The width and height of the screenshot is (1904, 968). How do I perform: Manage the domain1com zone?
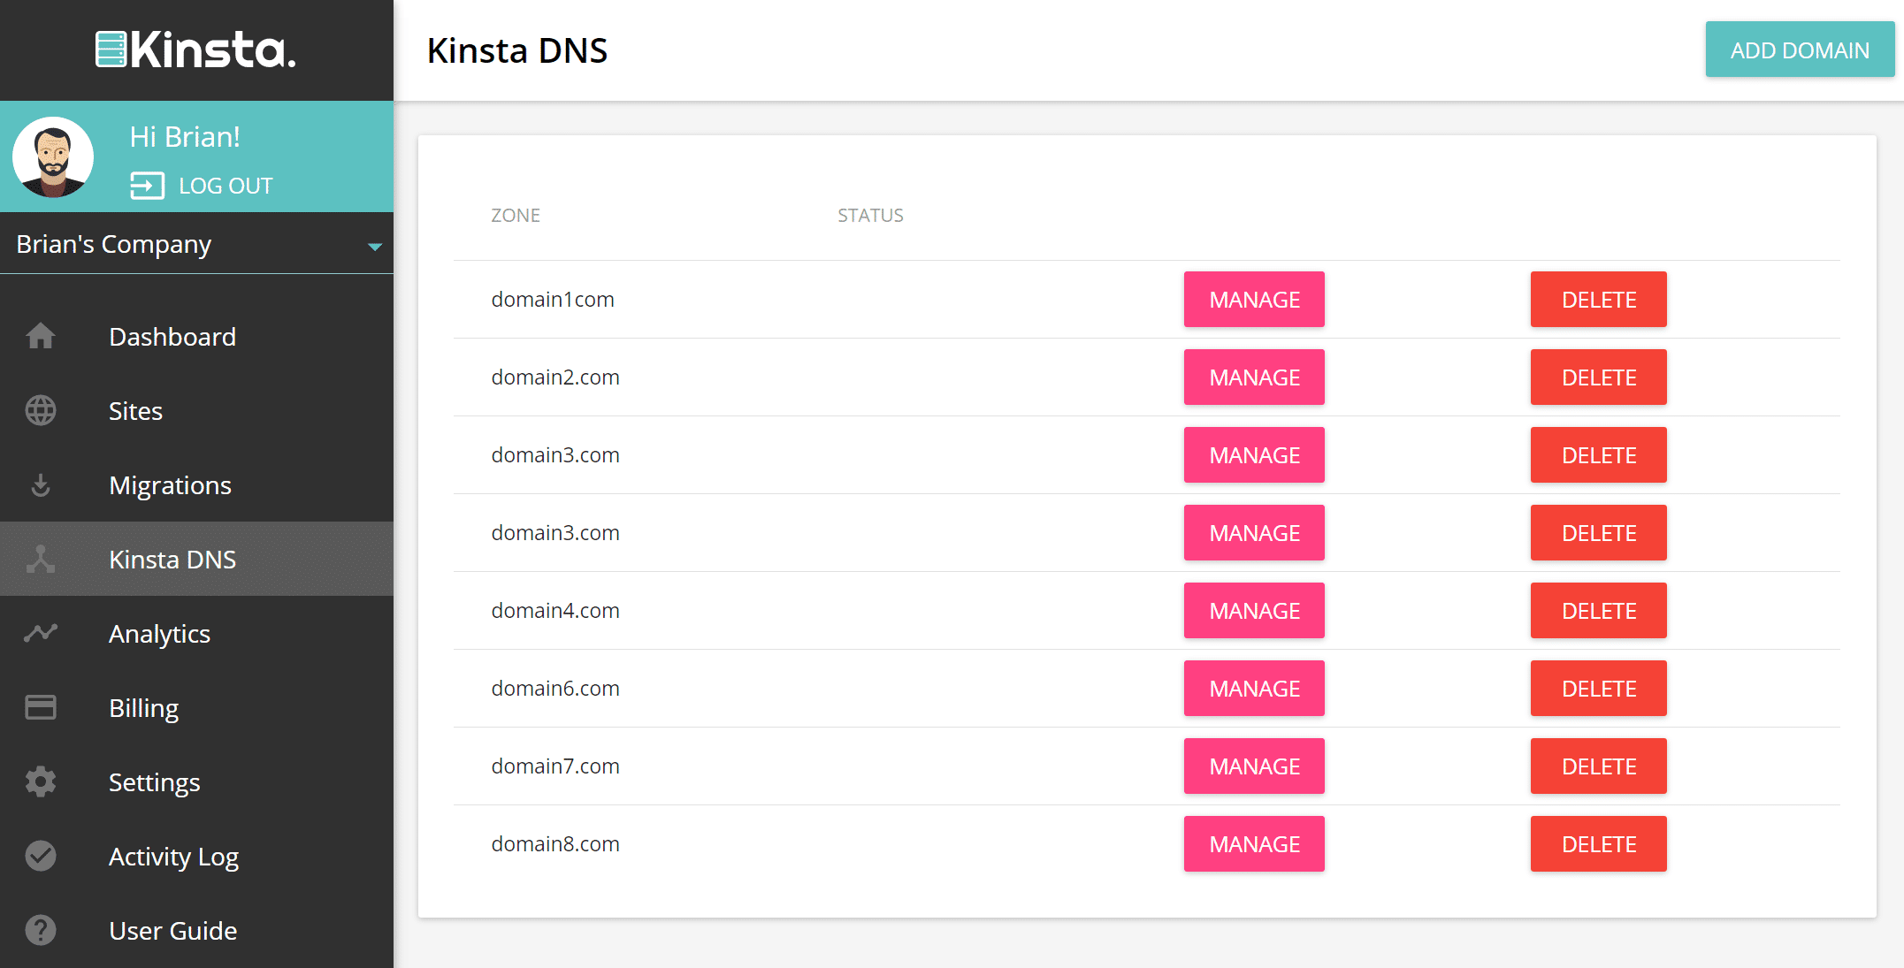1253,300
